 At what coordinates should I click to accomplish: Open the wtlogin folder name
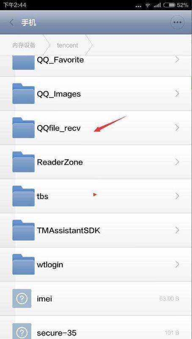50,264
